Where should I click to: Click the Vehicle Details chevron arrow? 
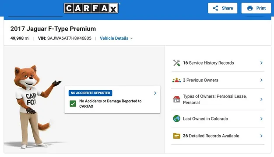pyautogui.click(x=131, y=38)
